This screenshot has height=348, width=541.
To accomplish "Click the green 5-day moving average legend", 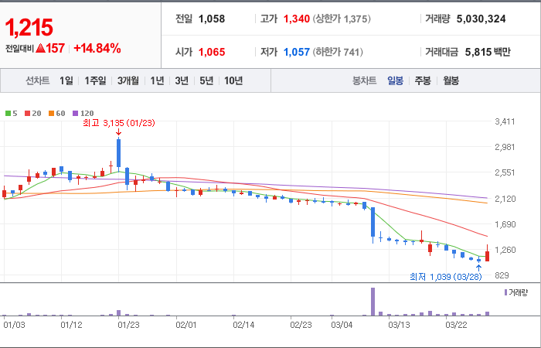I will click(11, 113).
